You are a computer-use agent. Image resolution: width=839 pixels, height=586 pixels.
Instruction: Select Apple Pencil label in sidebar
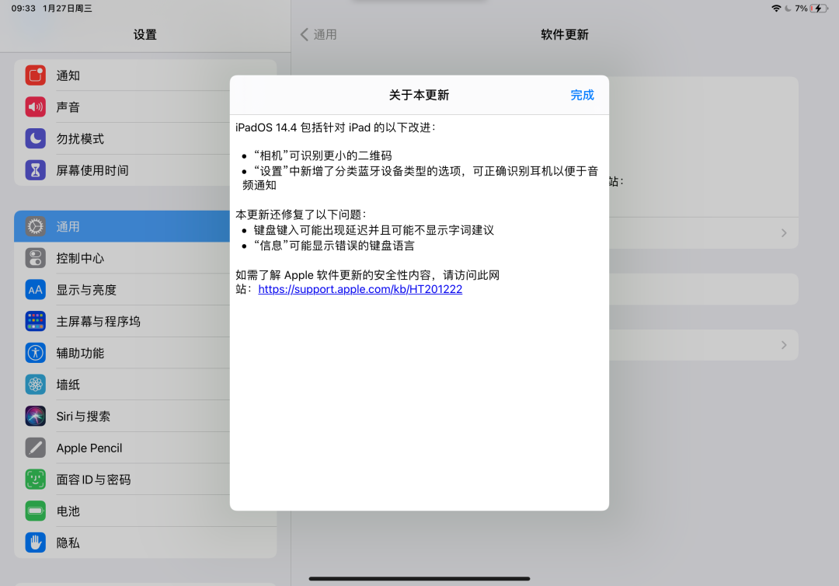click(x=89, y=448)
